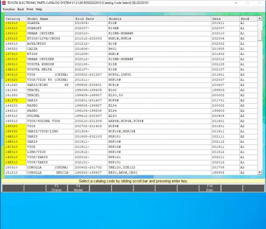Click the Model Name column header

coord(50,19)
